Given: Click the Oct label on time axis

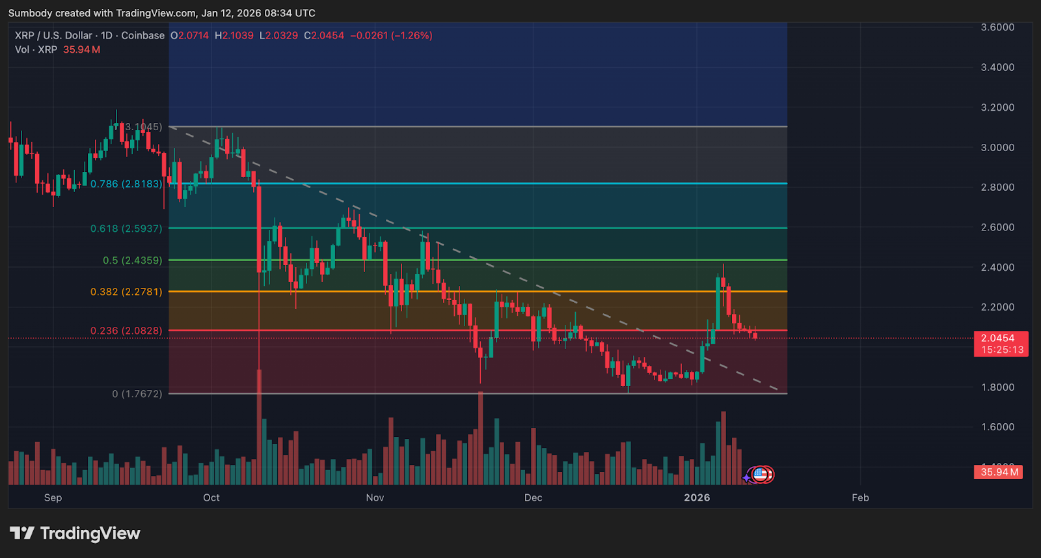Looking at the screenshot, I should [211, 498].
